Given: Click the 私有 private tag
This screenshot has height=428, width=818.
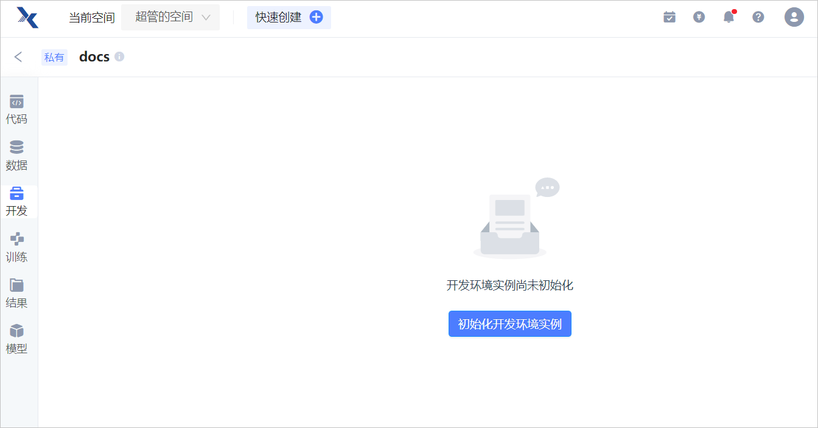Looking at the screenshot, I should pos(54,57).
